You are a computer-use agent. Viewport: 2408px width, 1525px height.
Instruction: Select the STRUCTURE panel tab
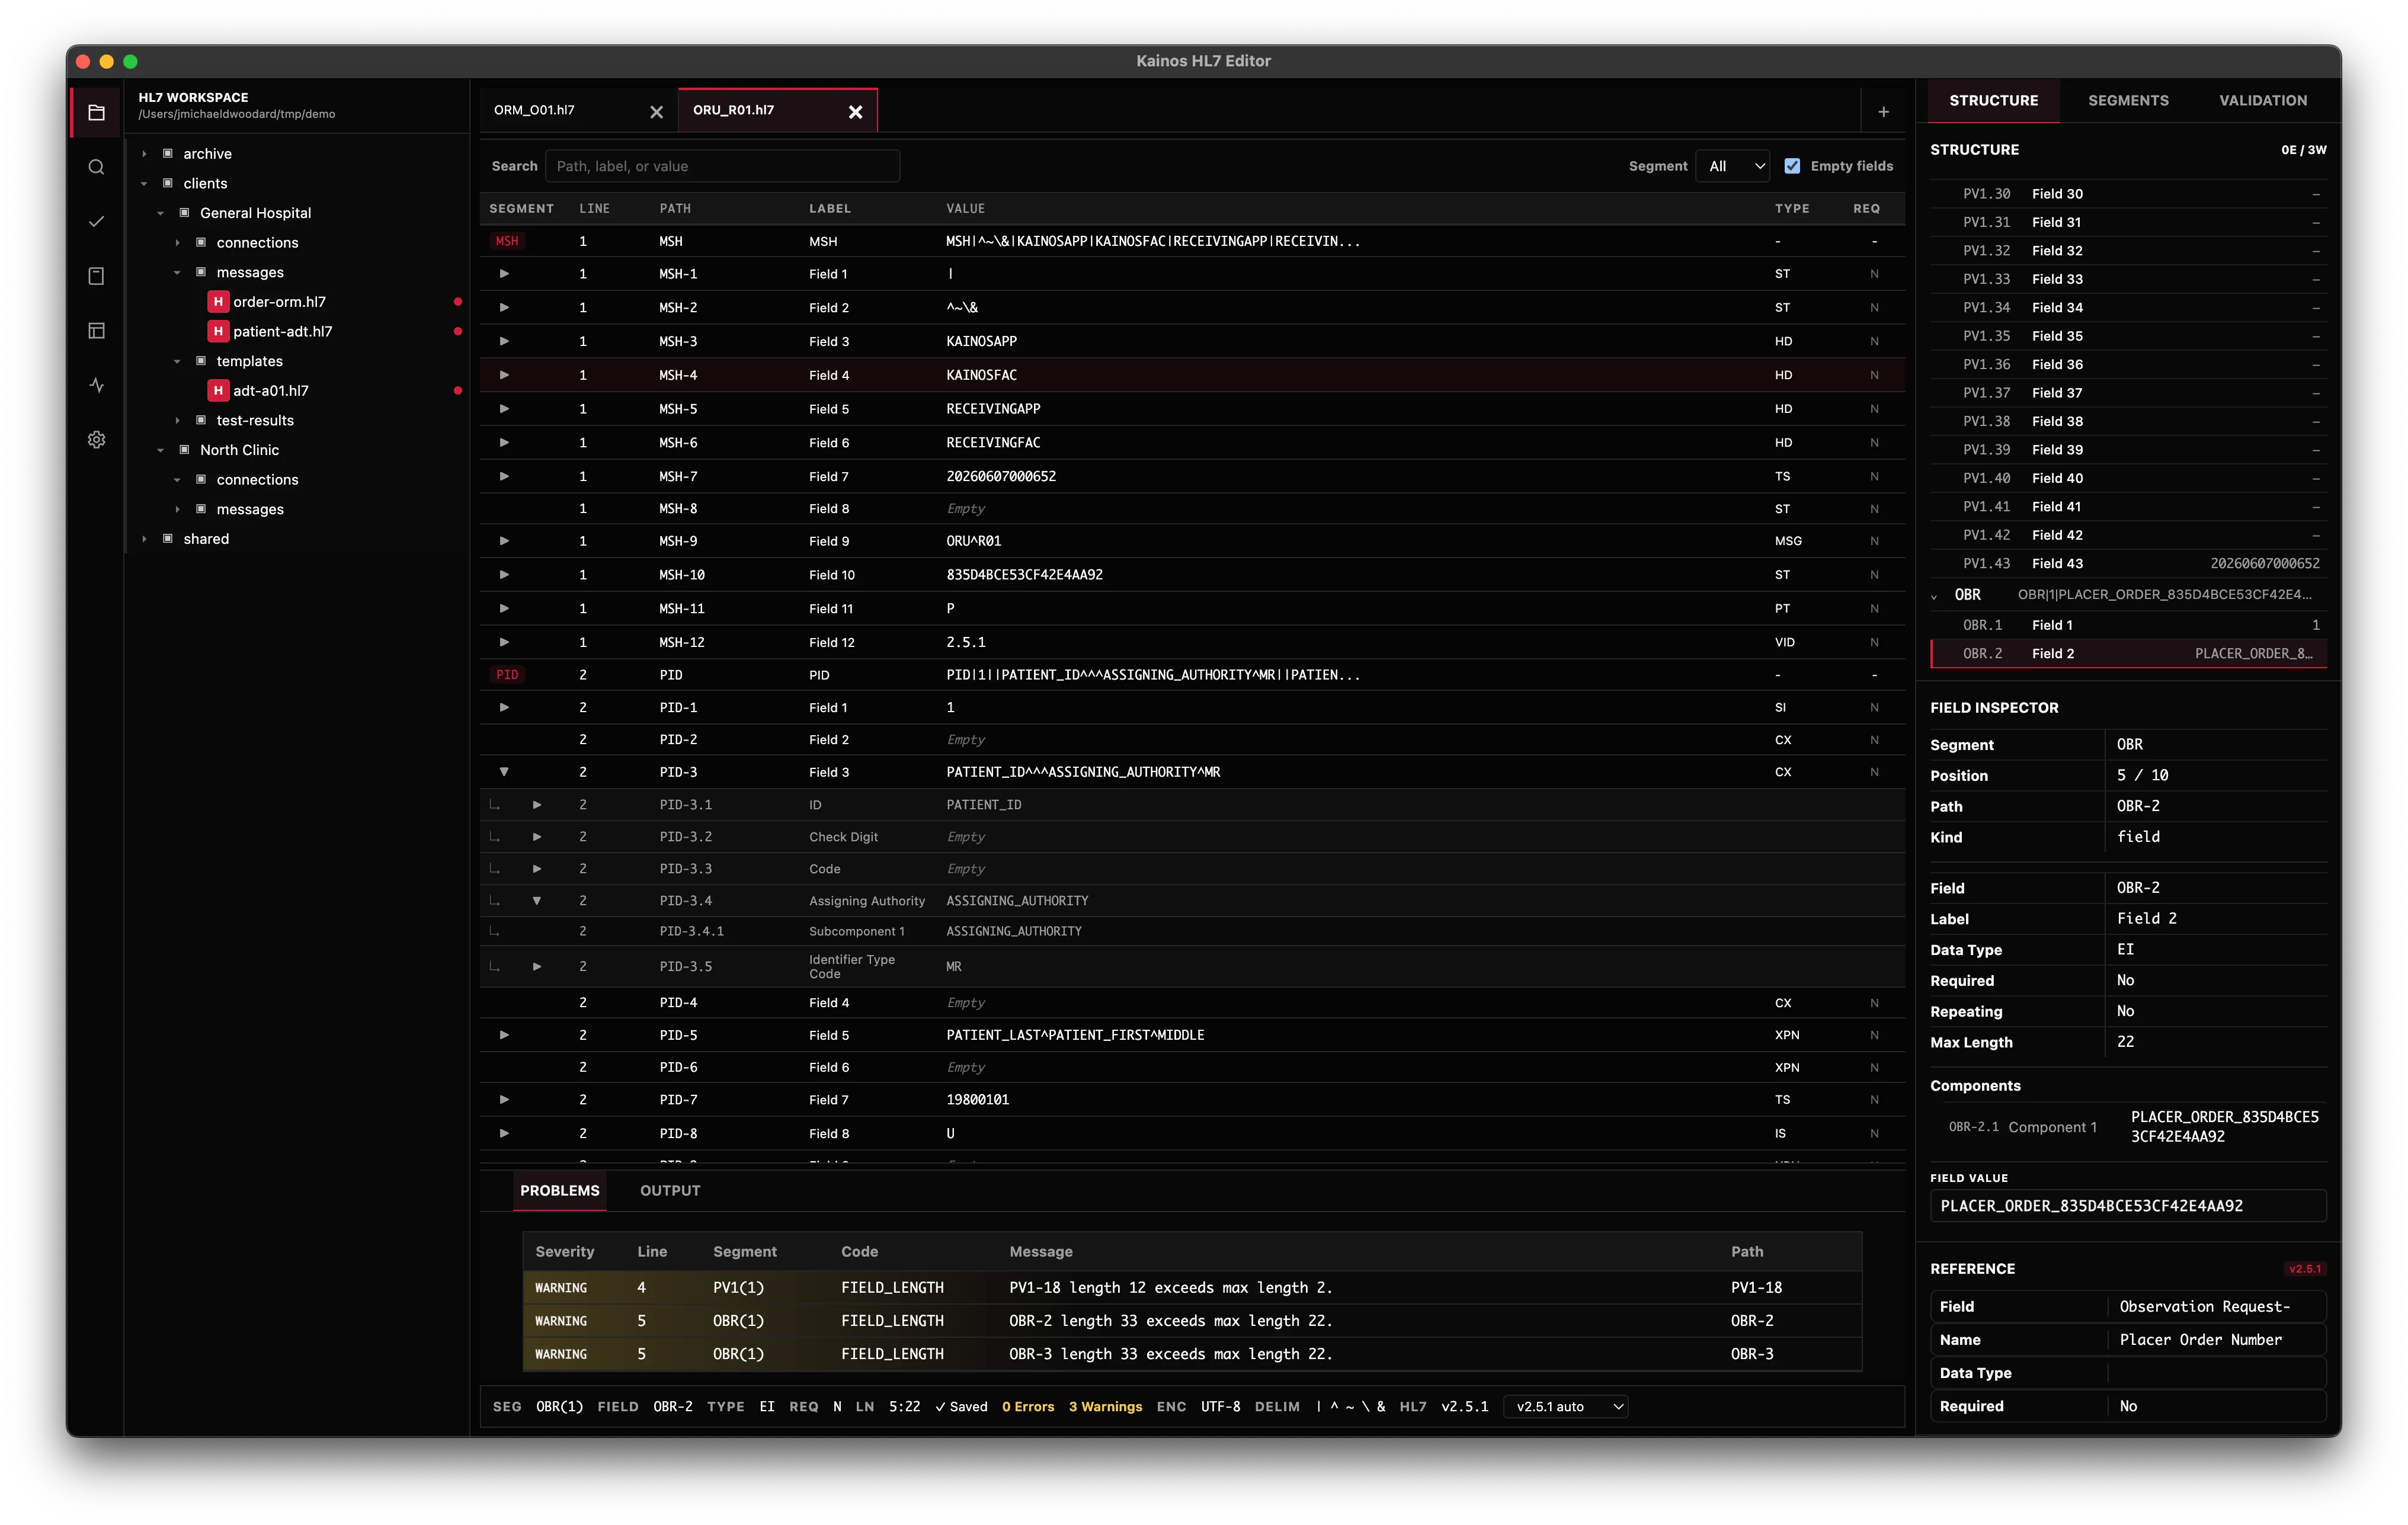coord(1993,100)
